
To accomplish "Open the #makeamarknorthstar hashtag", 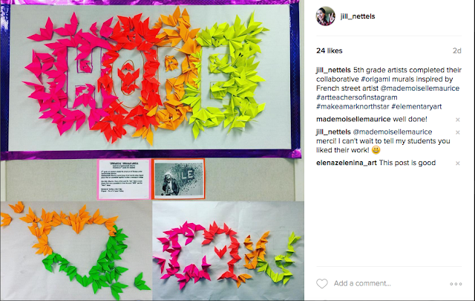I will (x=353, y=106).
